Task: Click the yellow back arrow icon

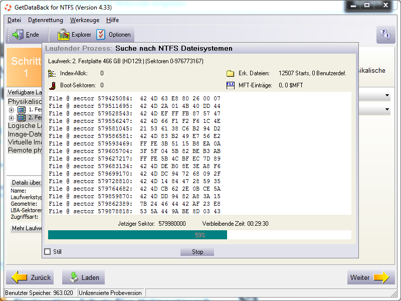Action: [20, 277]
